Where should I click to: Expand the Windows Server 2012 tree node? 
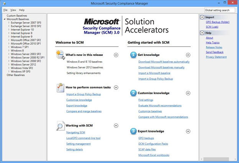point(9,65)
